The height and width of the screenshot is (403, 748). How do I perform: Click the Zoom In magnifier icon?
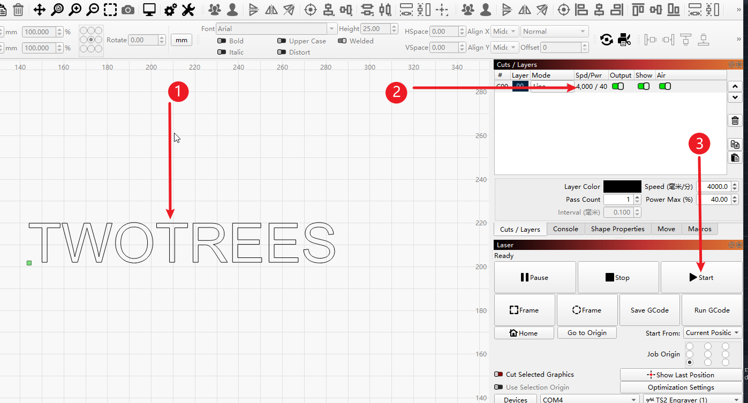click(x=75, y=10)
